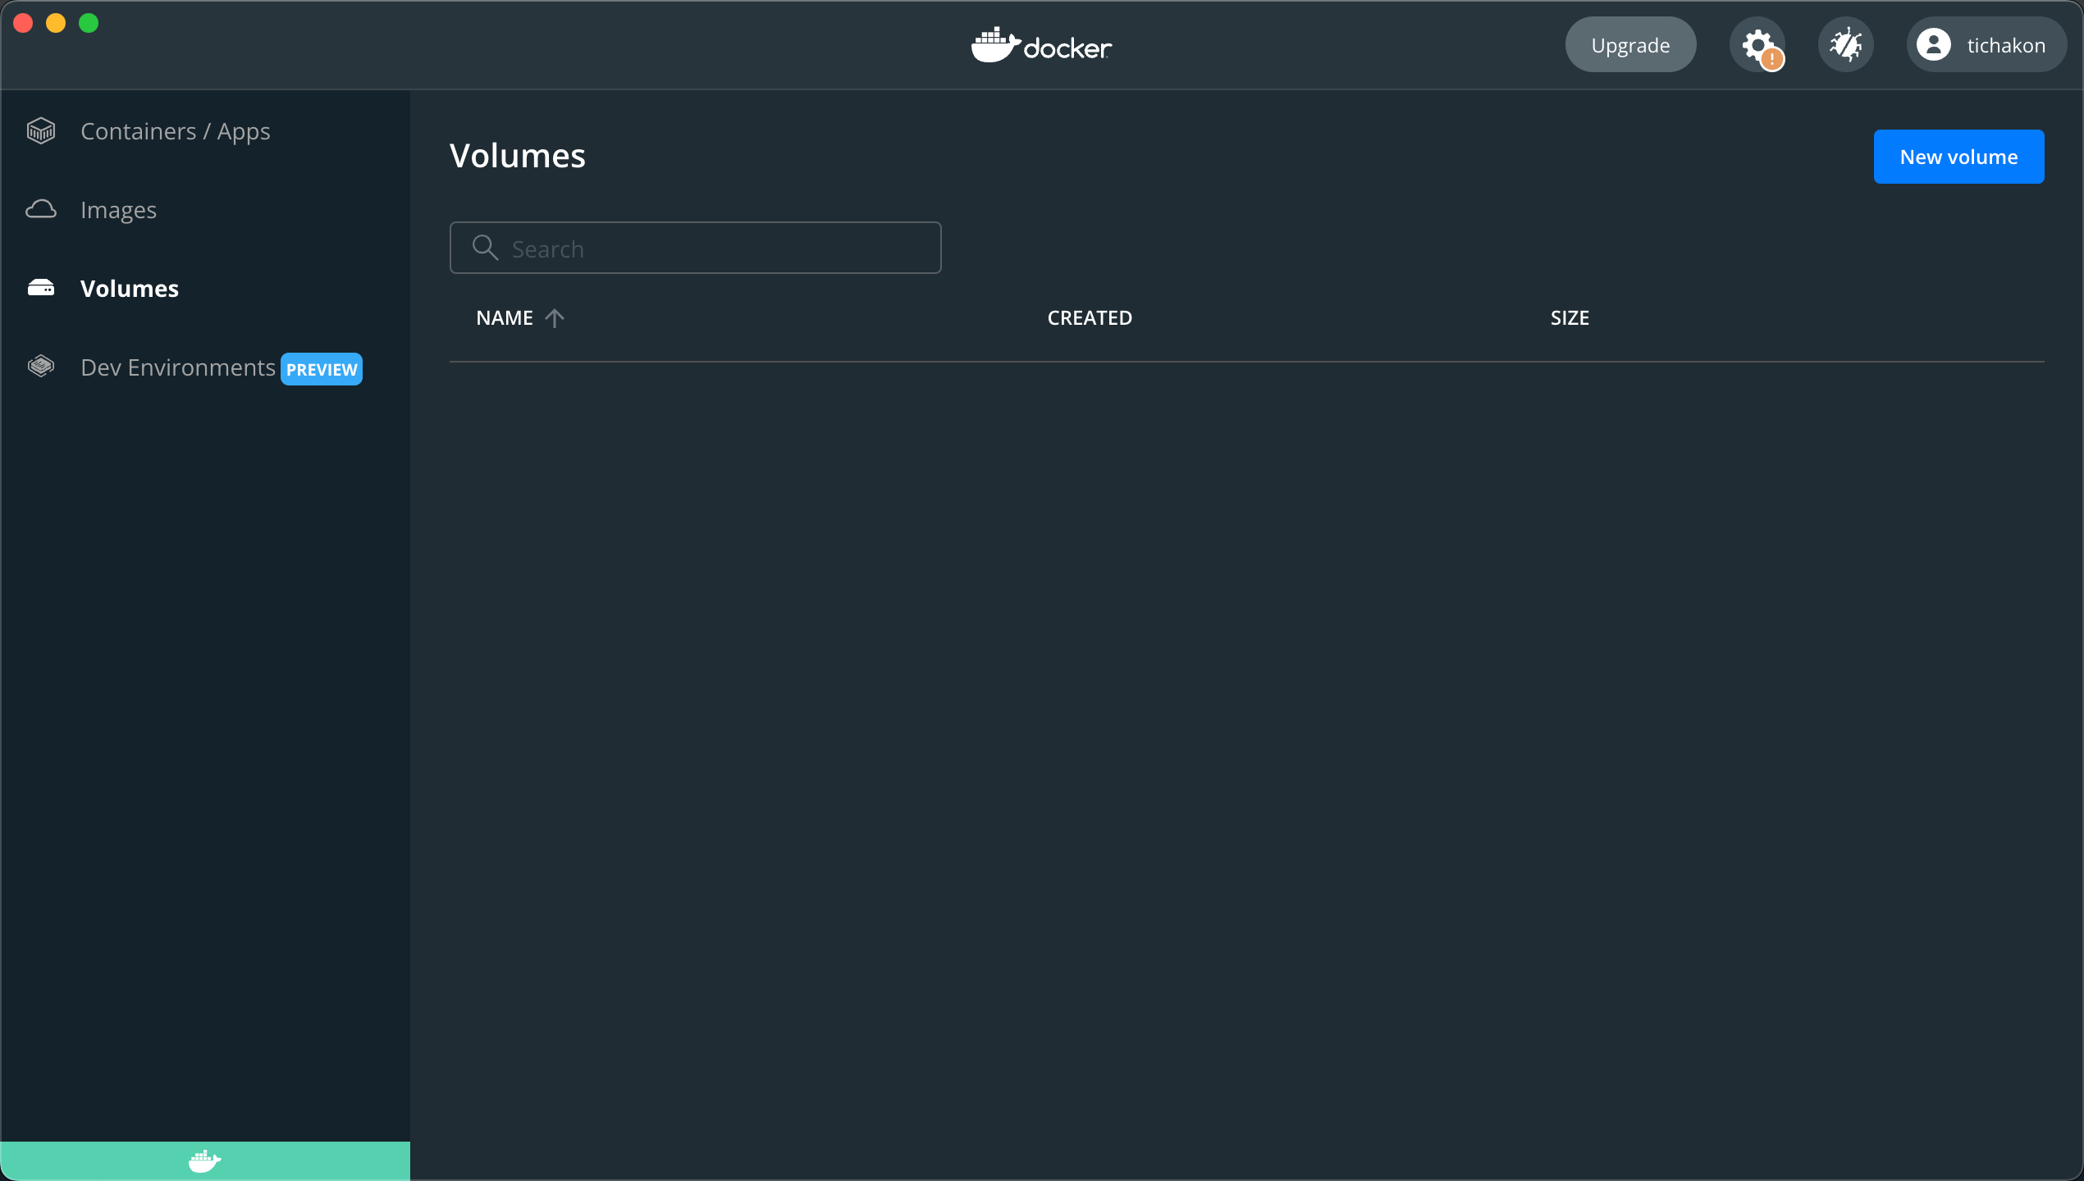This screenshot has width=2084, height=1181.
Task: Open Docker settings gear
Action: coord(1757,44)
